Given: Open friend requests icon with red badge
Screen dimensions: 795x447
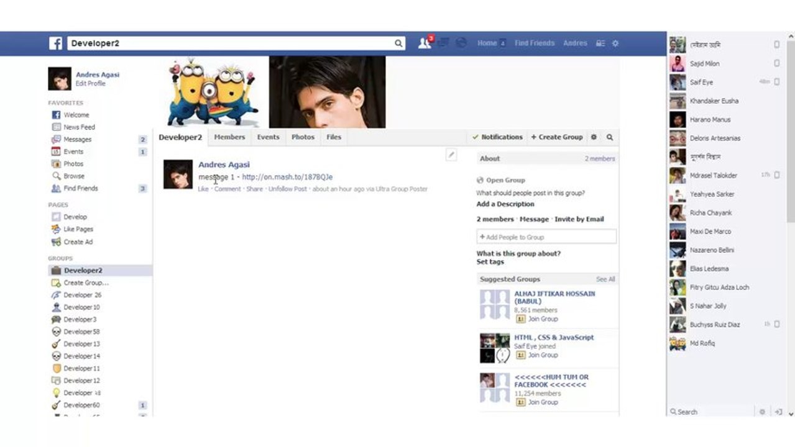Looking at the screenshot, I should 425,43.
